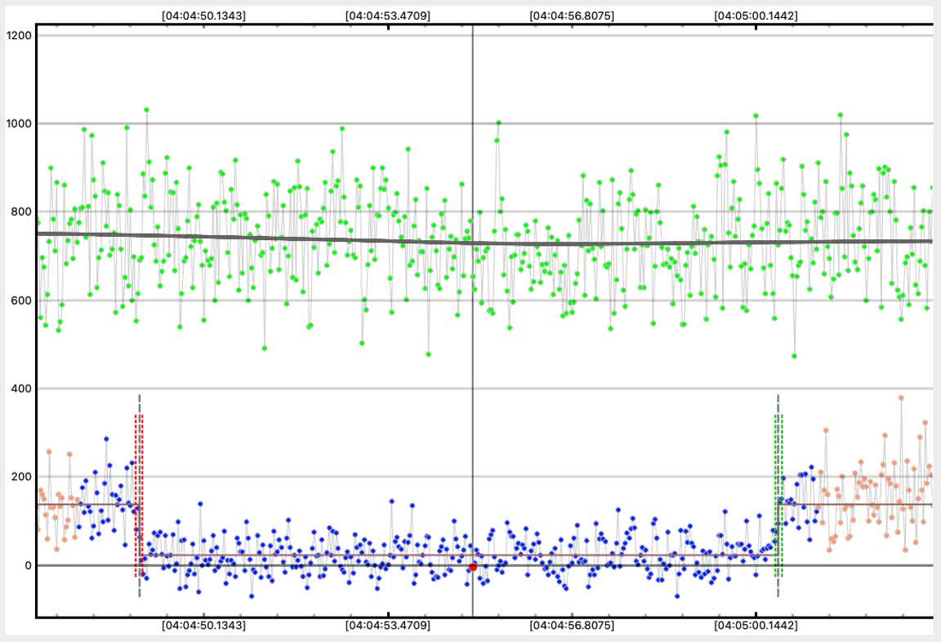This screenshot has width=941, height=642.
Task: Select the green dotted event marker
Action: (x=778, y=496)
